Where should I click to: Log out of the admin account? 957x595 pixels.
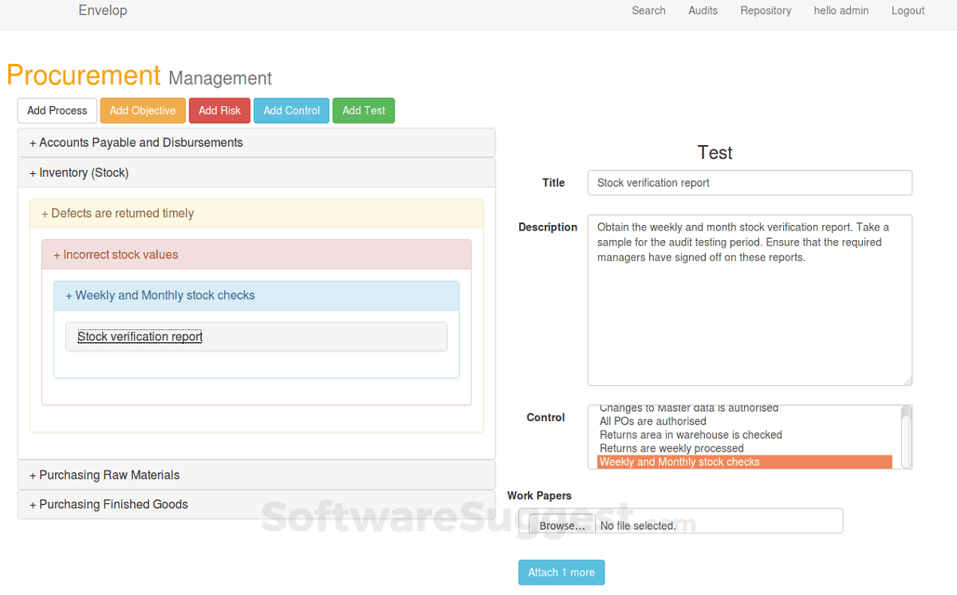(x=908, y=10)
